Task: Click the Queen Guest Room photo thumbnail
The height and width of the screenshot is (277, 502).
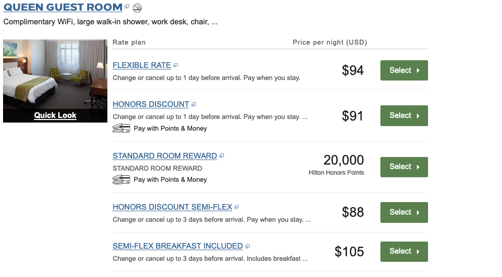Action: tap(55, 73)
